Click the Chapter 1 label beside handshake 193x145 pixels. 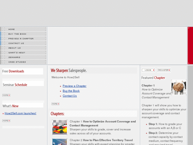(148, 85)
